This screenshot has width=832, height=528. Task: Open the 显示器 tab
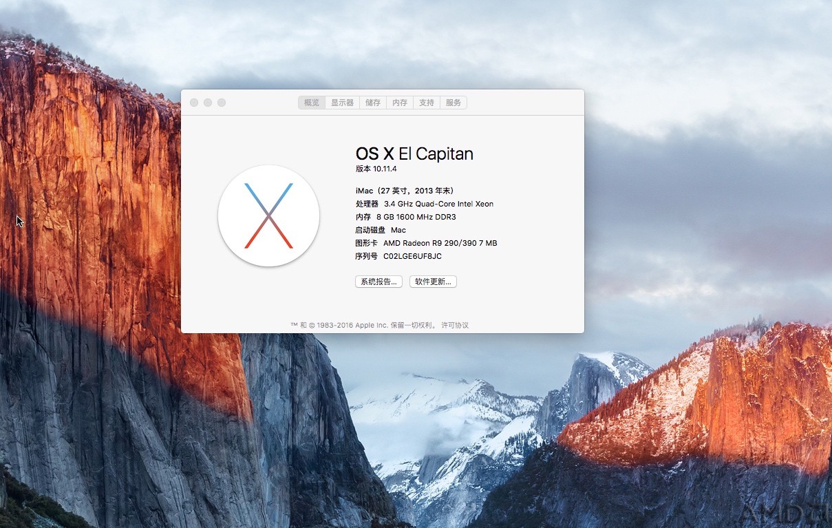pos(342,103)
